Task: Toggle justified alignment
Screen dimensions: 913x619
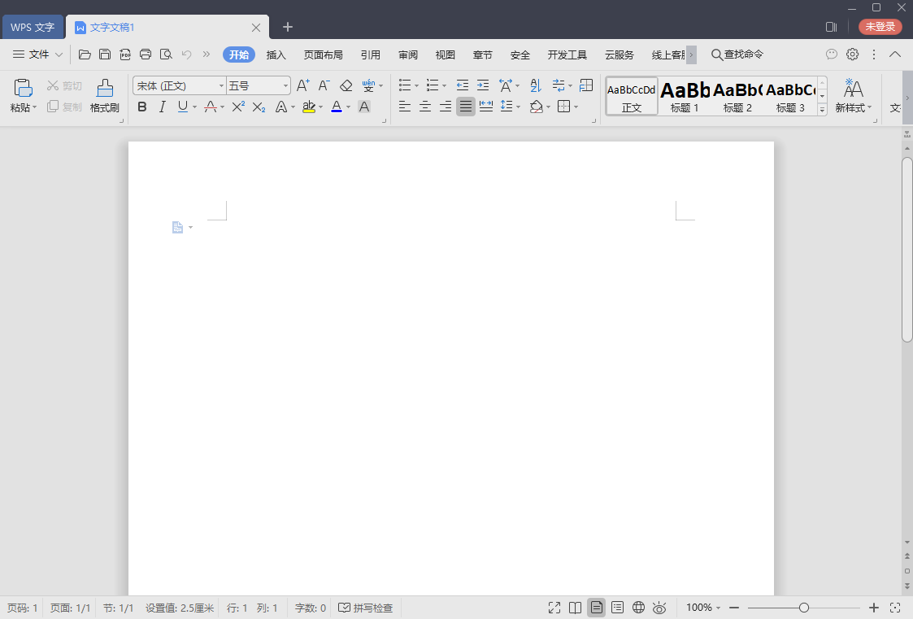Action: (466, 107)
